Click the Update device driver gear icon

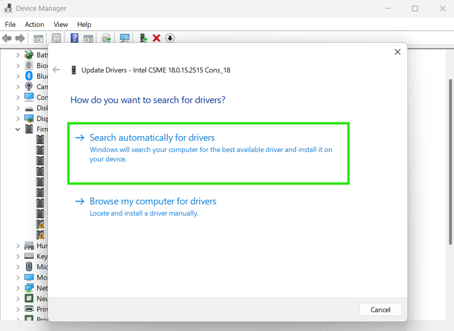pyautogui.click(x=106, y=38)
